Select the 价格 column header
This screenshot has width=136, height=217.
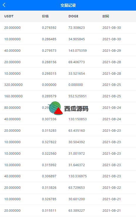tap(45, 16)
